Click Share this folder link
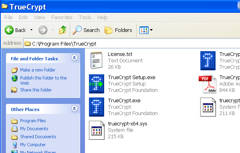The height and width of the screenshot is (153, 240). tap(36, 90)
